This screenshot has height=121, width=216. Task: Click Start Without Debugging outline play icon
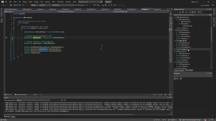pos(87,5)
